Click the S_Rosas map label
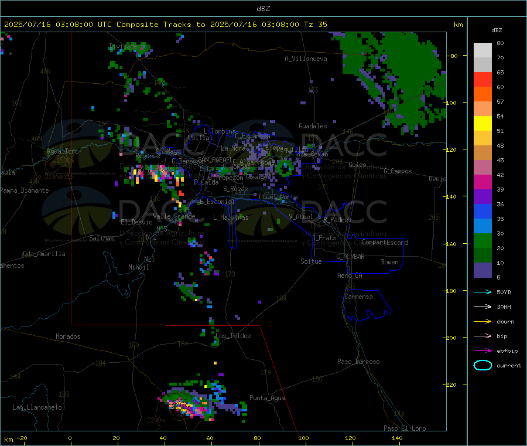 point(235,189)
